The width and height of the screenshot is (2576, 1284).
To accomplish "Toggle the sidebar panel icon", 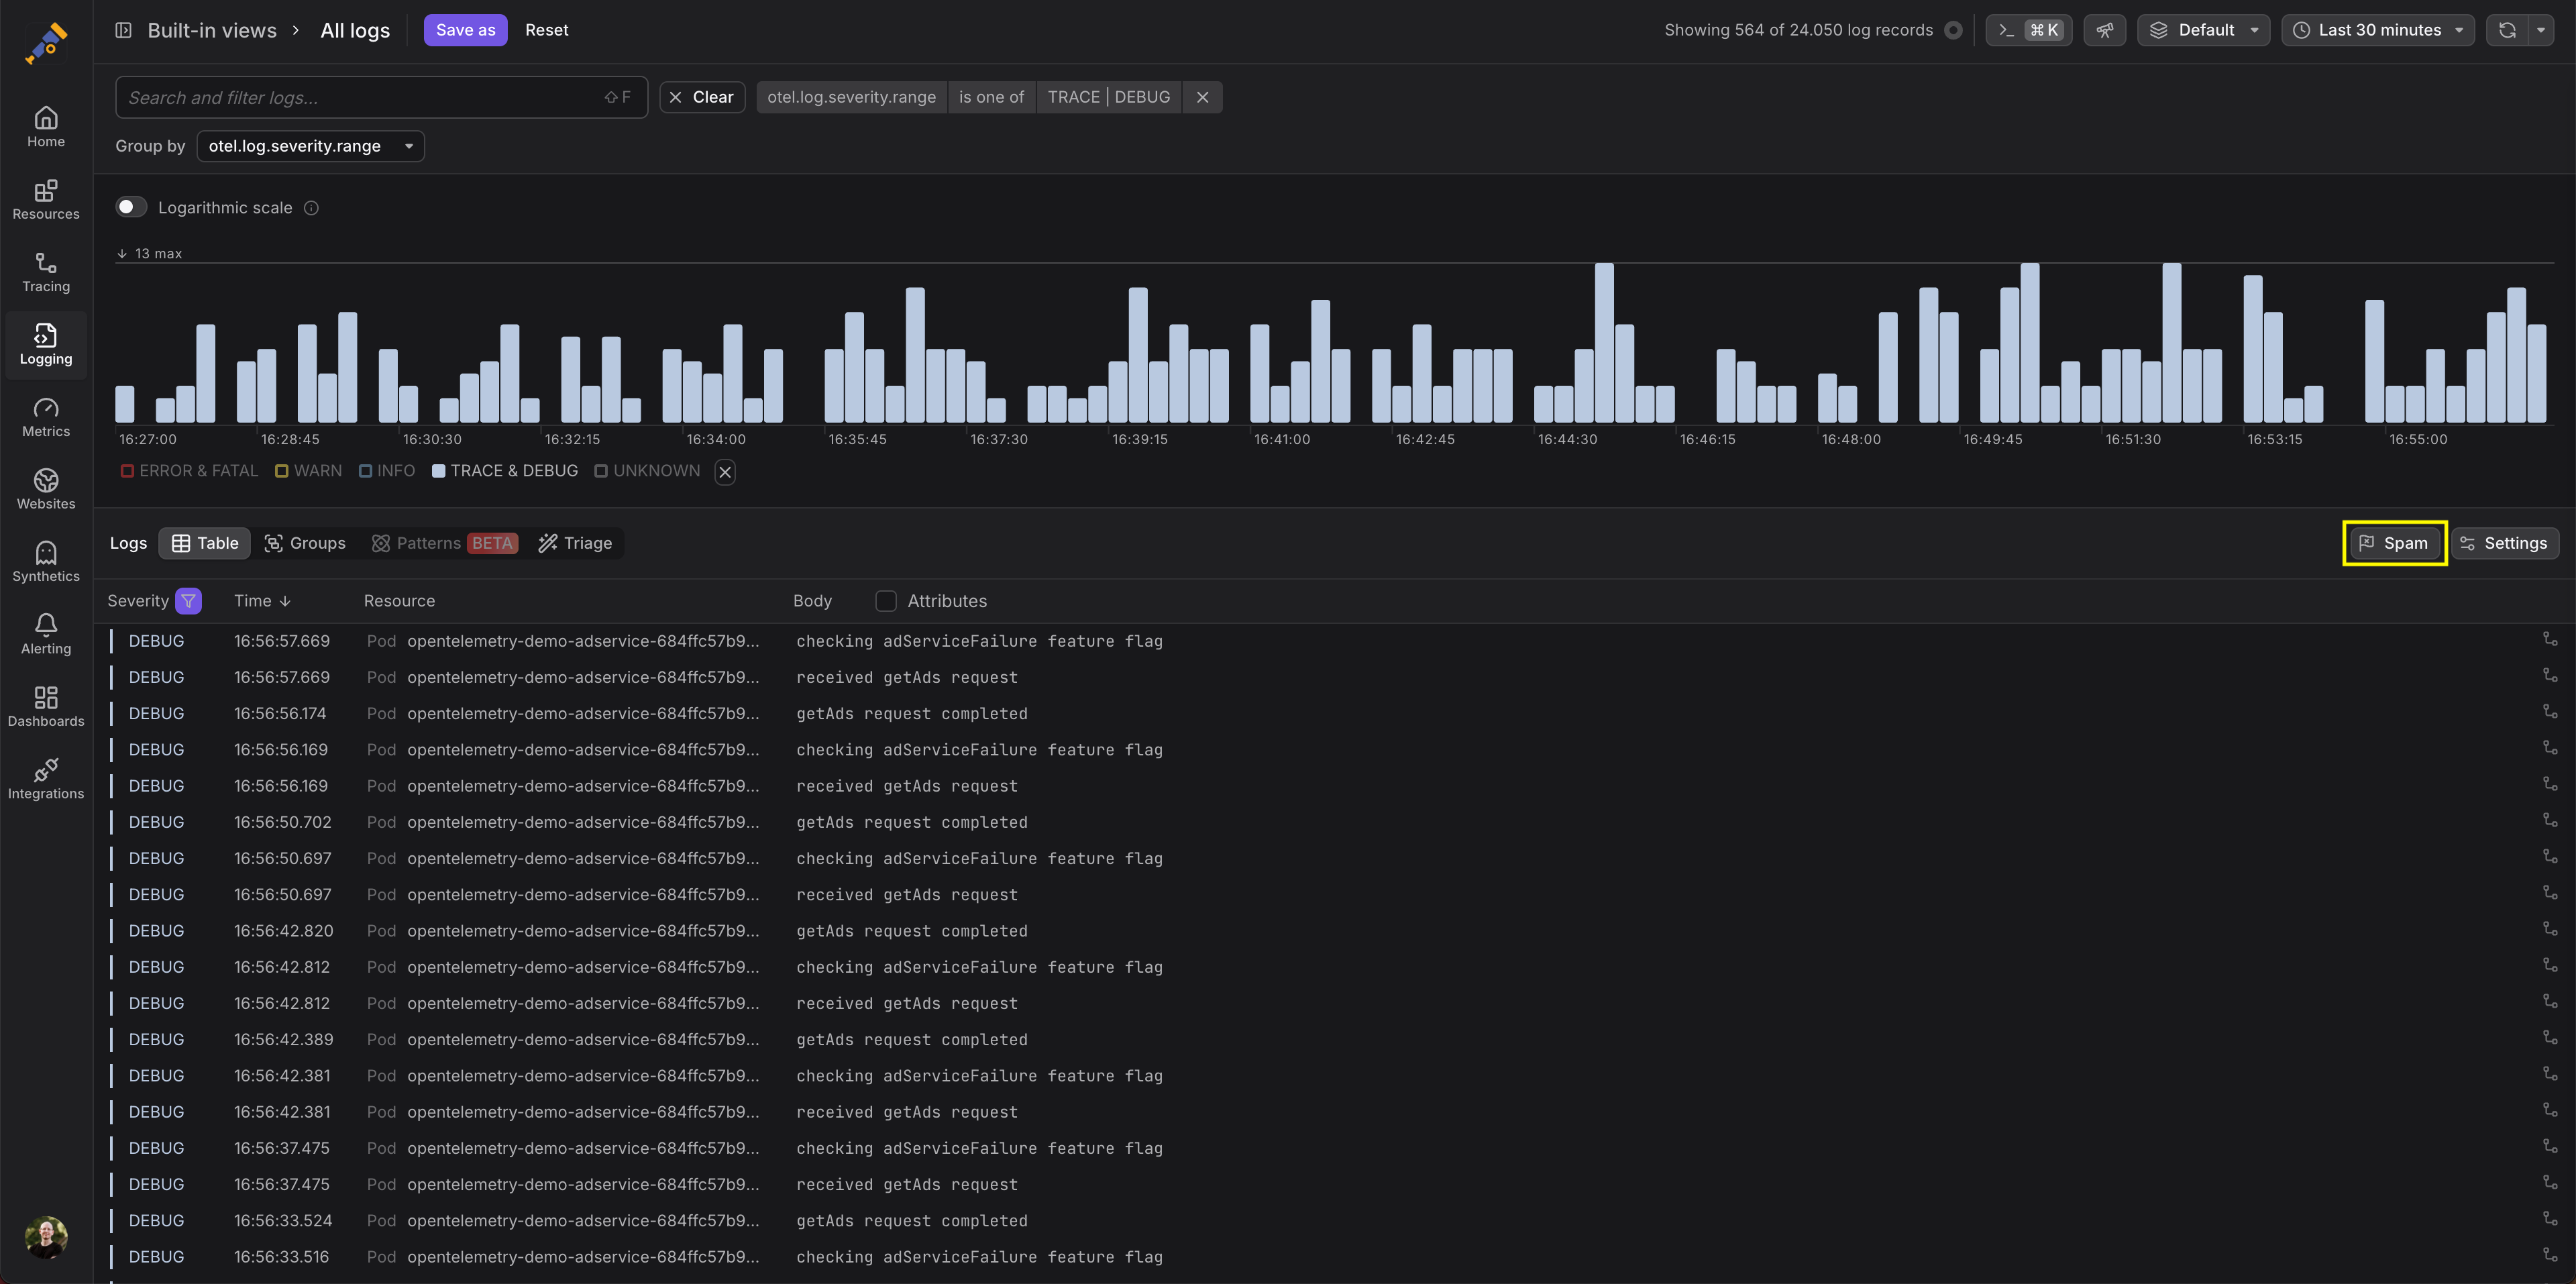I will (124, 30).
